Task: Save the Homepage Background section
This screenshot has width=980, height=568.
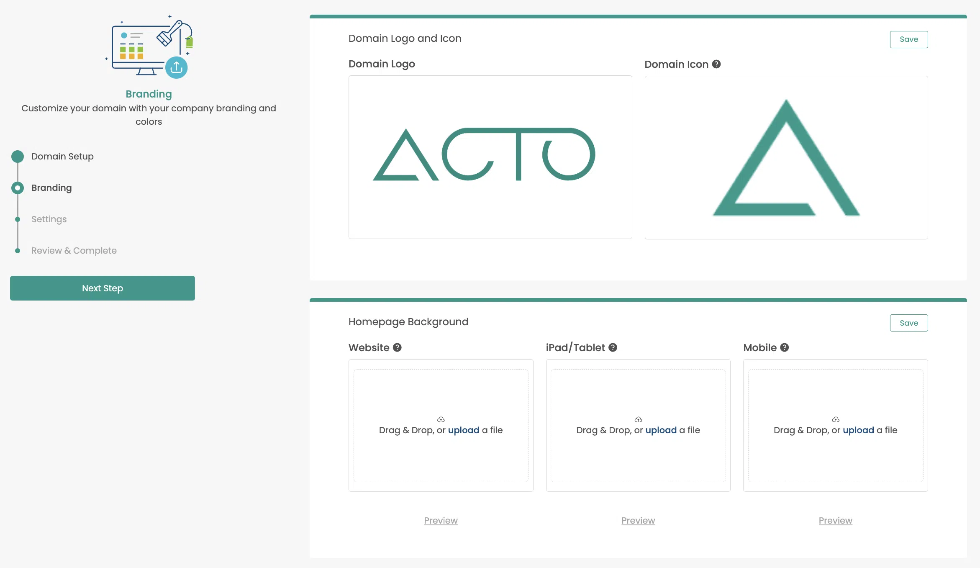Action: coord(908,323)
